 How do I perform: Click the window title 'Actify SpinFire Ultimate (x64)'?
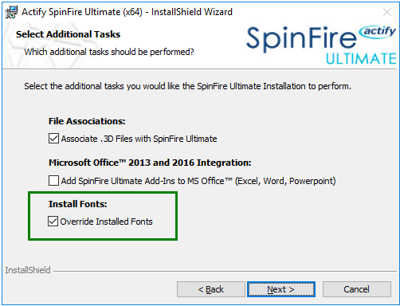(82, 12)
